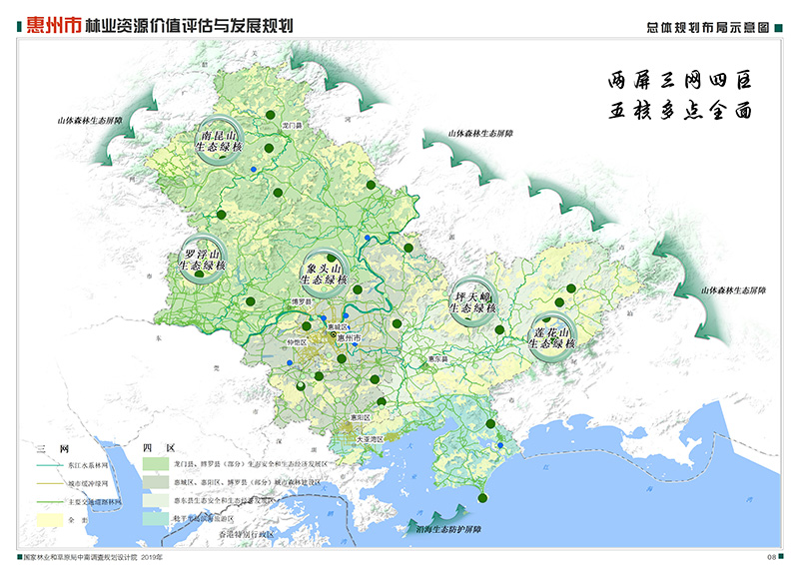Click the 东江水系林网 legend line symbol
Image resolution: width=799 pixels, height=565 pixels.
click(48, 466)
